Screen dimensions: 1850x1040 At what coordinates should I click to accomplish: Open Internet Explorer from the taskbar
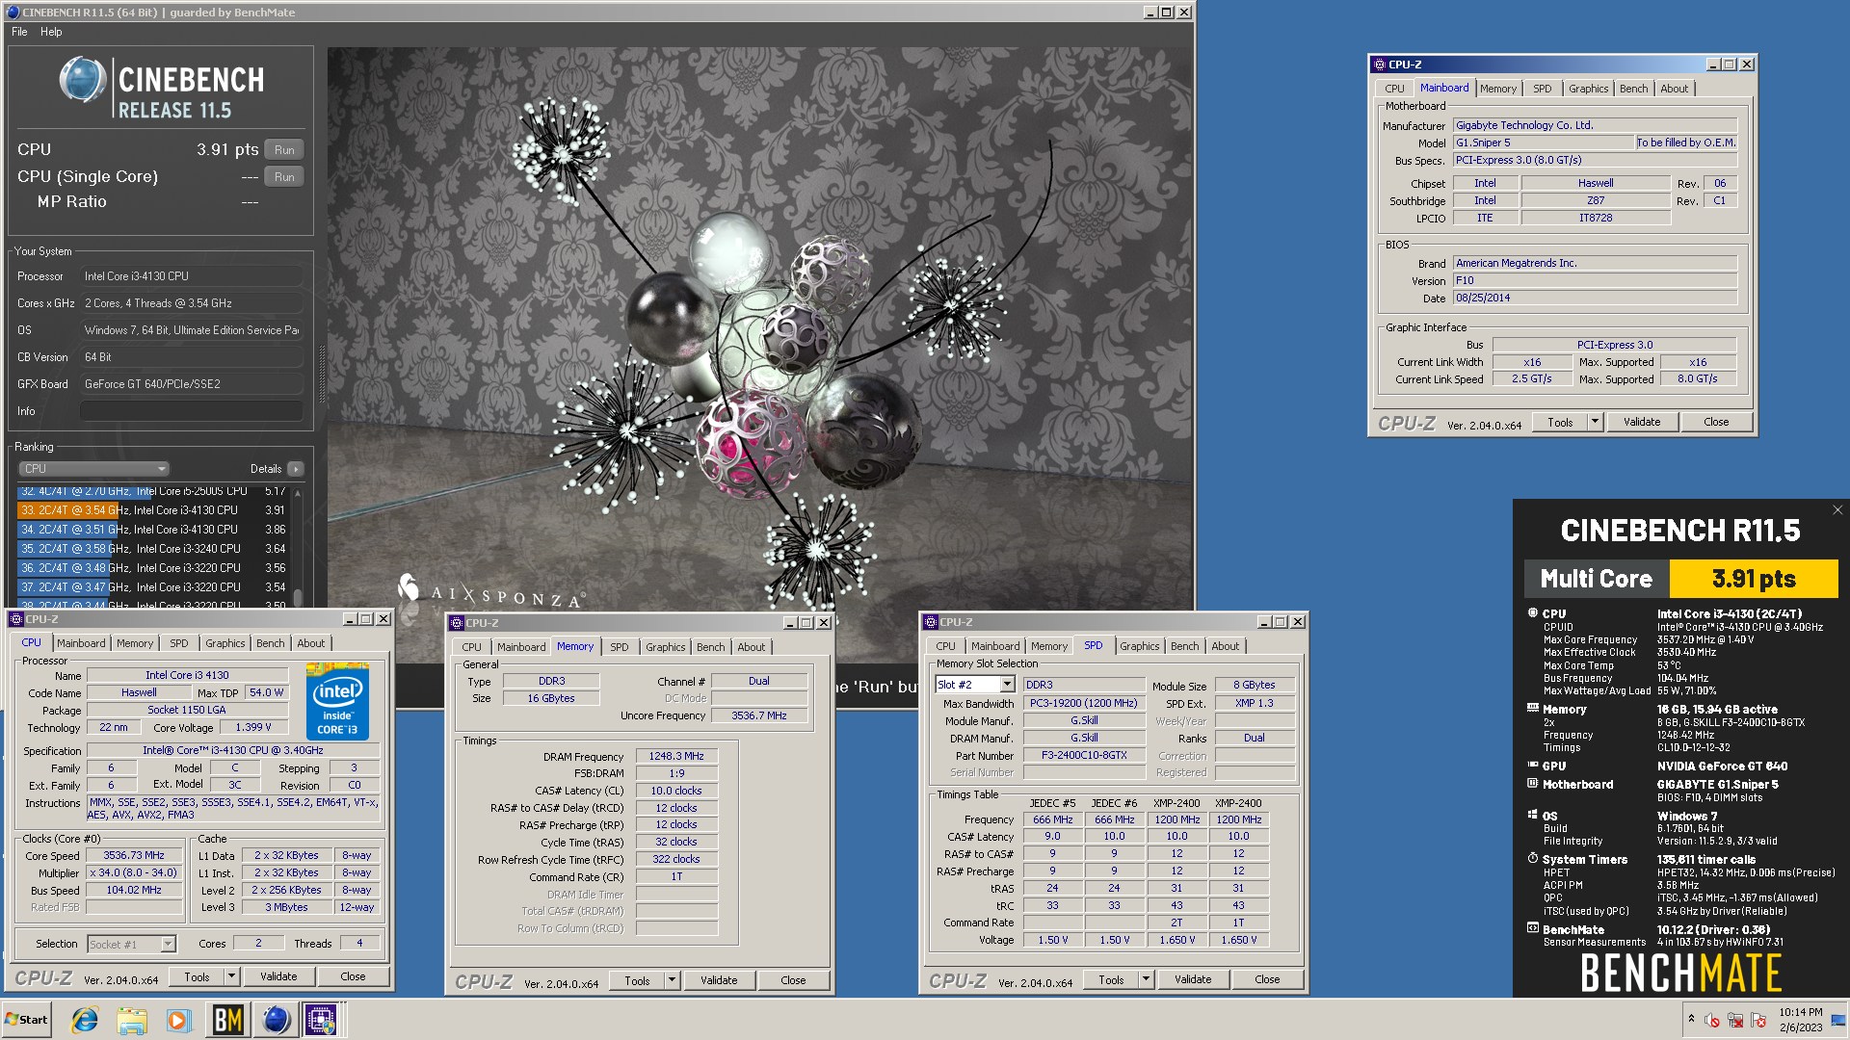(x=85, y=1019)
